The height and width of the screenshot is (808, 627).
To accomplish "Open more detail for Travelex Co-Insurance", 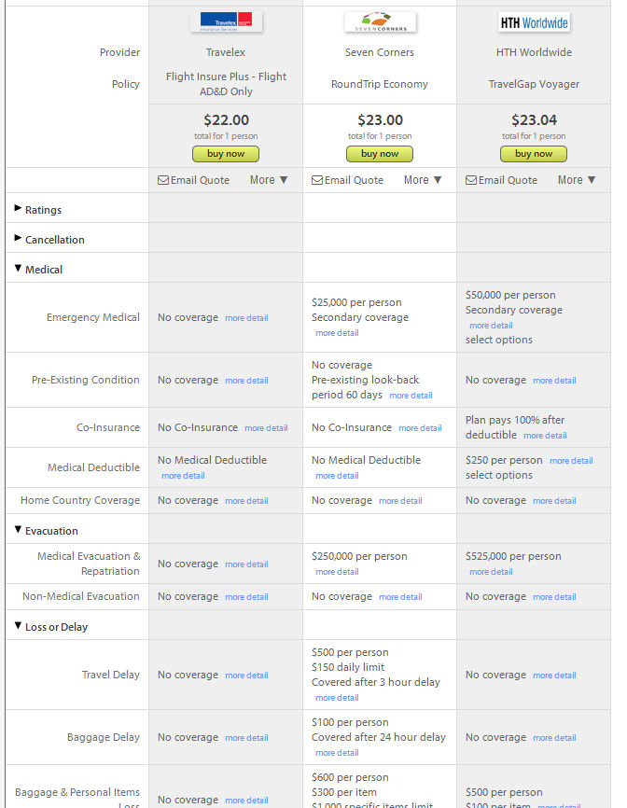I will coord(266,427).
